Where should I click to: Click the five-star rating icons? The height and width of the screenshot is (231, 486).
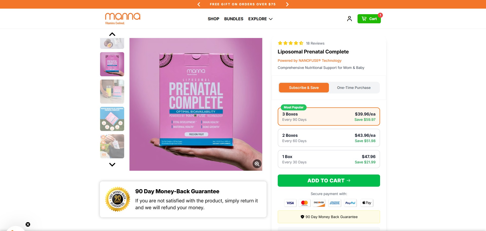pos(290,43)
